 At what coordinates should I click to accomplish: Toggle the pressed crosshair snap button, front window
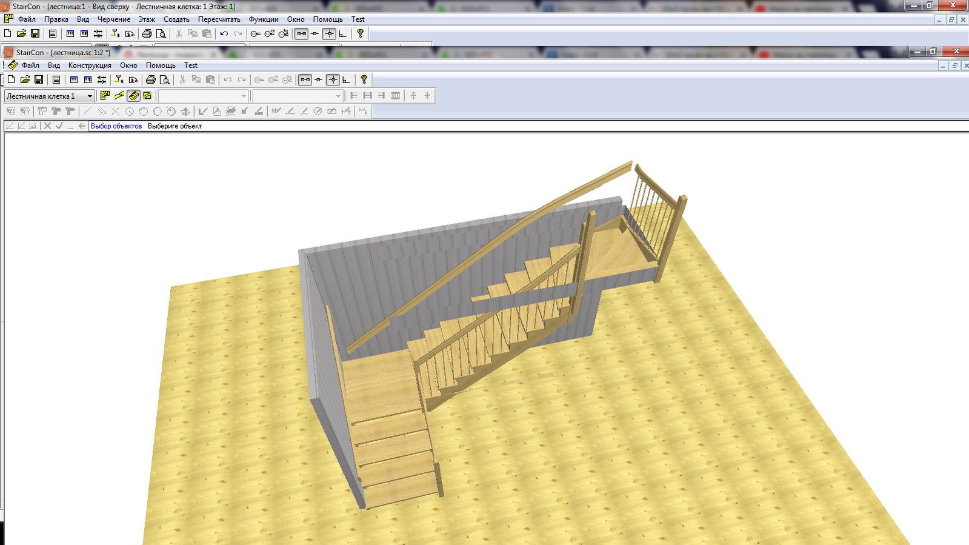pyautogui.click(x=333, y=79)
